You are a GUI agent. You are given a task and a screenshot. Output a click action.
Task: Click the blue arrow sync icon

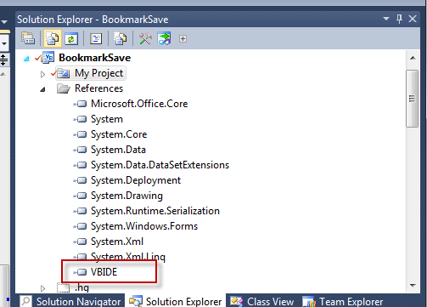tap(165, 38)
